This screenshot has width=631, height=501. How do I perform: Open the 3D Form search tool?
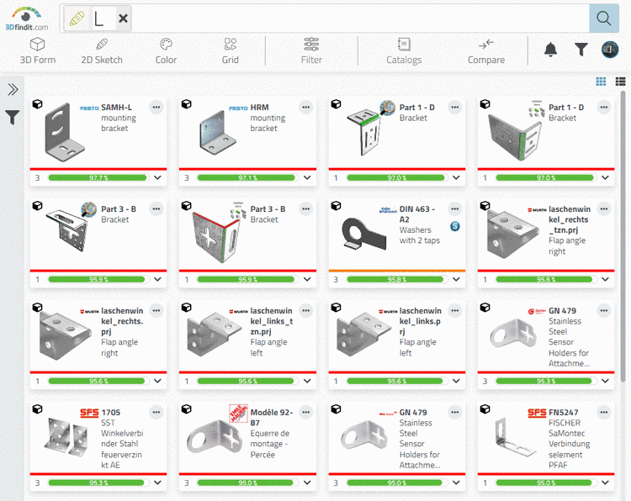point(37,51)
